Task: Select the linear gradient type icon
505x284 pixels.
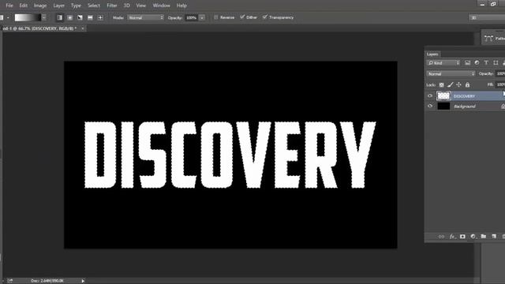Action: pyautogui.click(x=59, y=17)
